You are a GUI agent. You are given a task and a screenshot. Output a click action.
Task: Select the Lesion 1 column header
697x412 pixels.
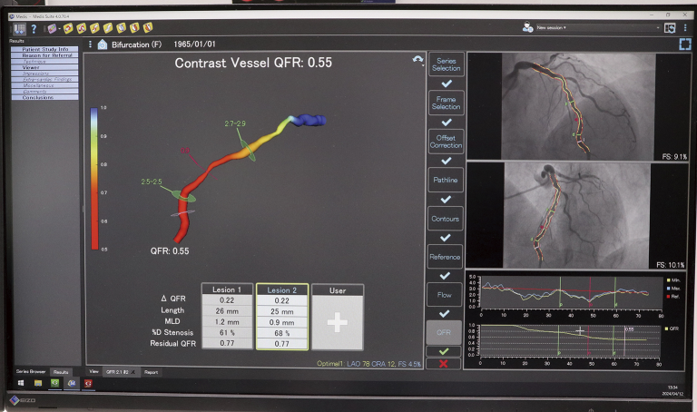(227, 290)
